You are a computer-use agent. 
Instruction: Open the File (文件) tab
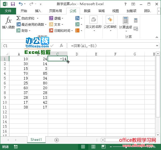point(8,11)
